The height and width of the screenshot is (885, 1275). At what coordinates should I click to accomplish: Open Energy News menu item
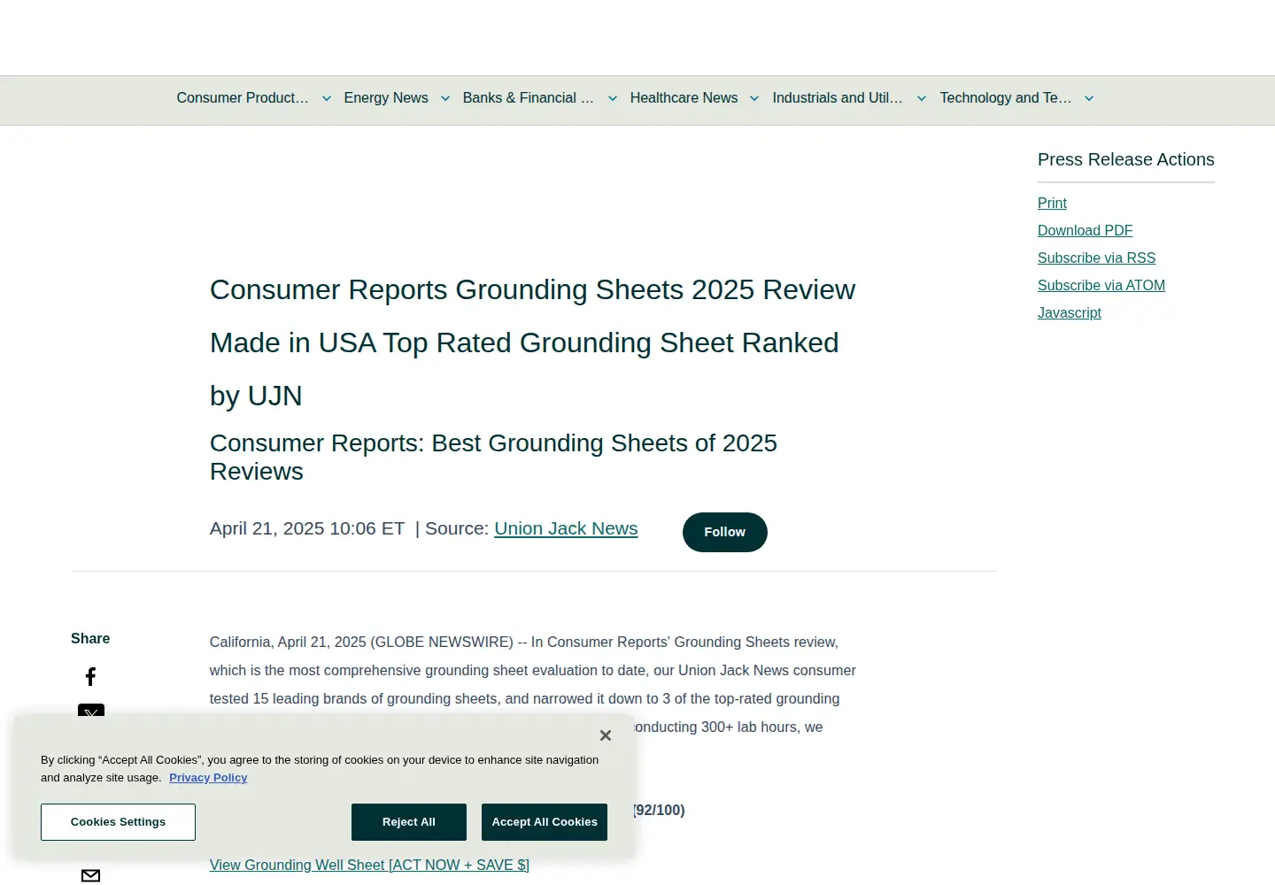386,98
